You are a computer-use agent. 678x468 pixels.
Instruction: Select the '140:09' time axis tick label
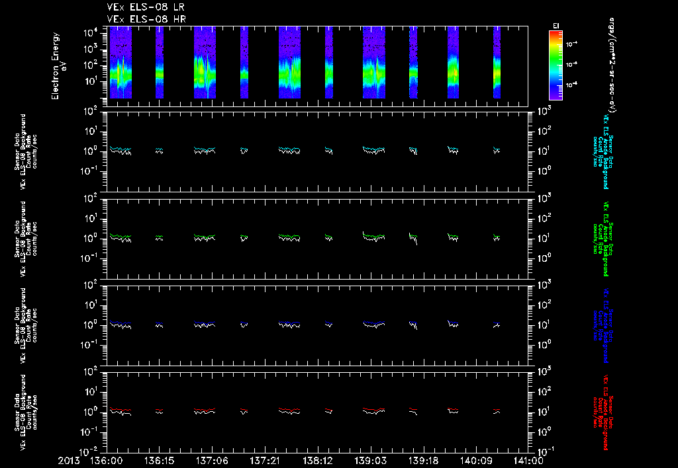[475, 461]
